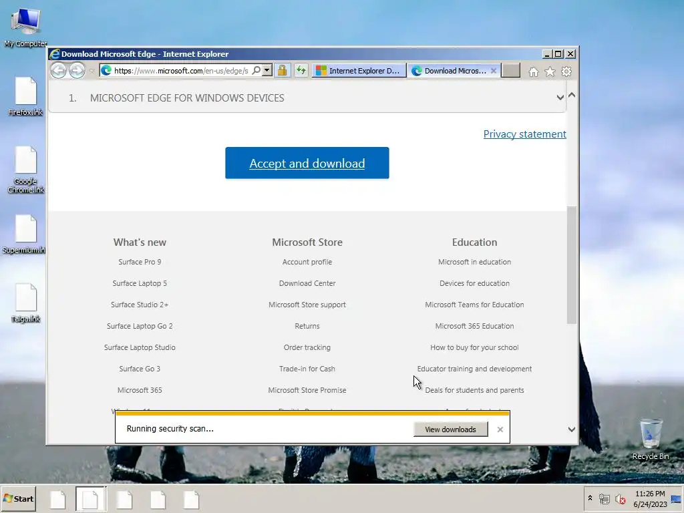Open Favorites with the star icon
The height and width of the screenshot is (513, 684).
pyautogui.click(x=550, y=71)
